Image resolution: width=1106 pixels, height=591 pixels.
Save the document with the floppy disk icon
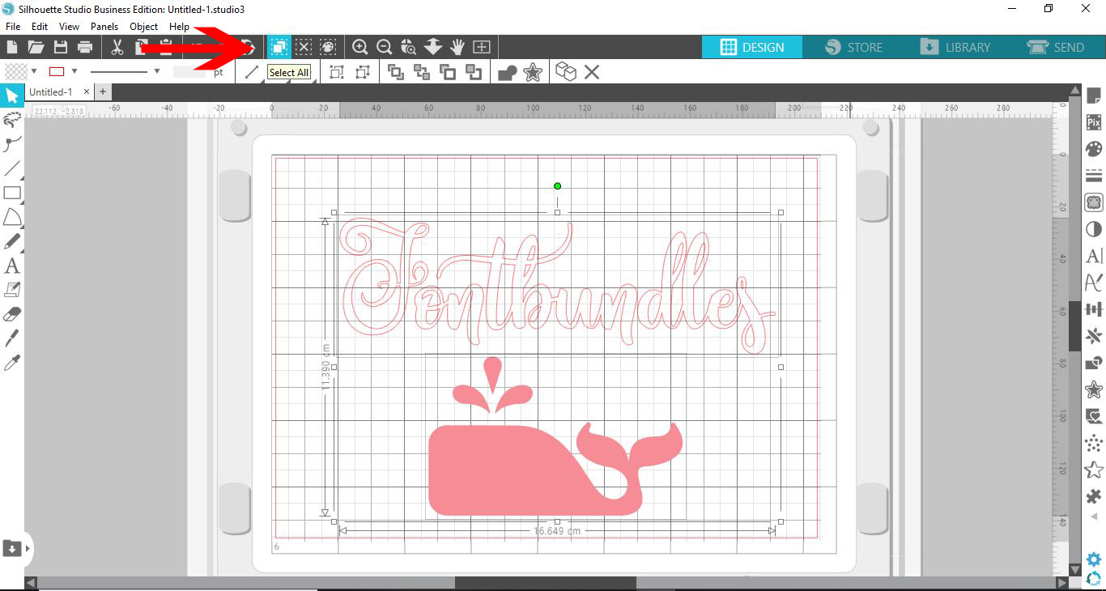tap(60, 47)
